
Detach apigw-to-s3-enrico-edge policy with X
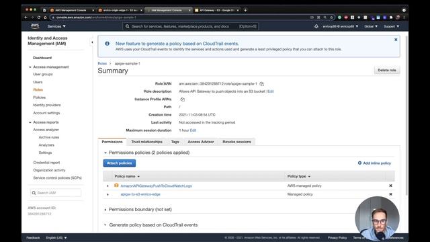click(x=390, y=194)
